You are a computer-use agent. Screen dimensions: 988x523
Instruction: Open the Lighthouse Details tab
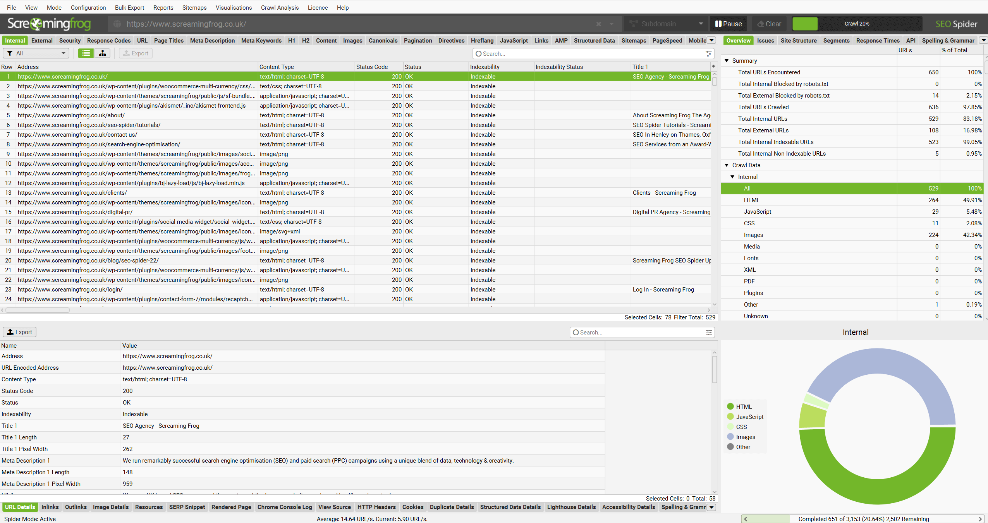pyautogui.click(x=571, y=507)
